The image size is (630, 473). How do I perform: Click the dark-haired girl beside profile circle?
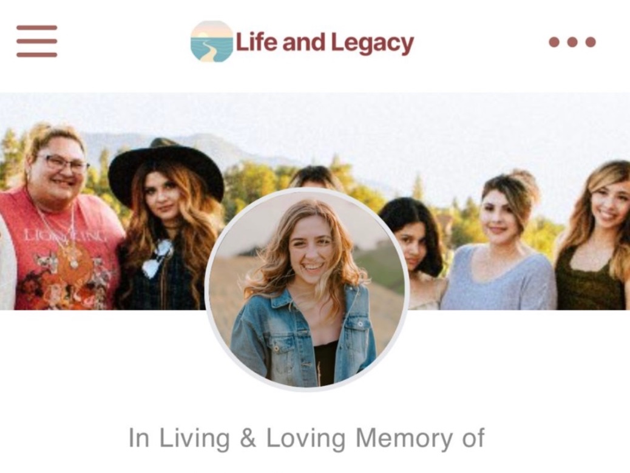click(416, 241)
